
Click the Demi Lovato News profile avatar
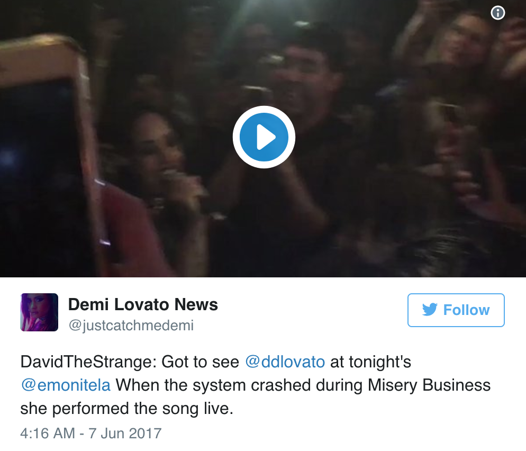pyautogui.click(x=39, y=312)
